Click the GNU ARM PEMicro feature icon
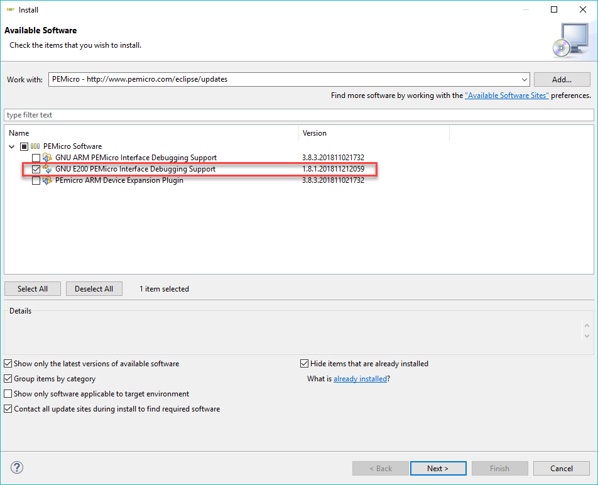This screenshot has height=485, width=598. (x=47, y=158)
